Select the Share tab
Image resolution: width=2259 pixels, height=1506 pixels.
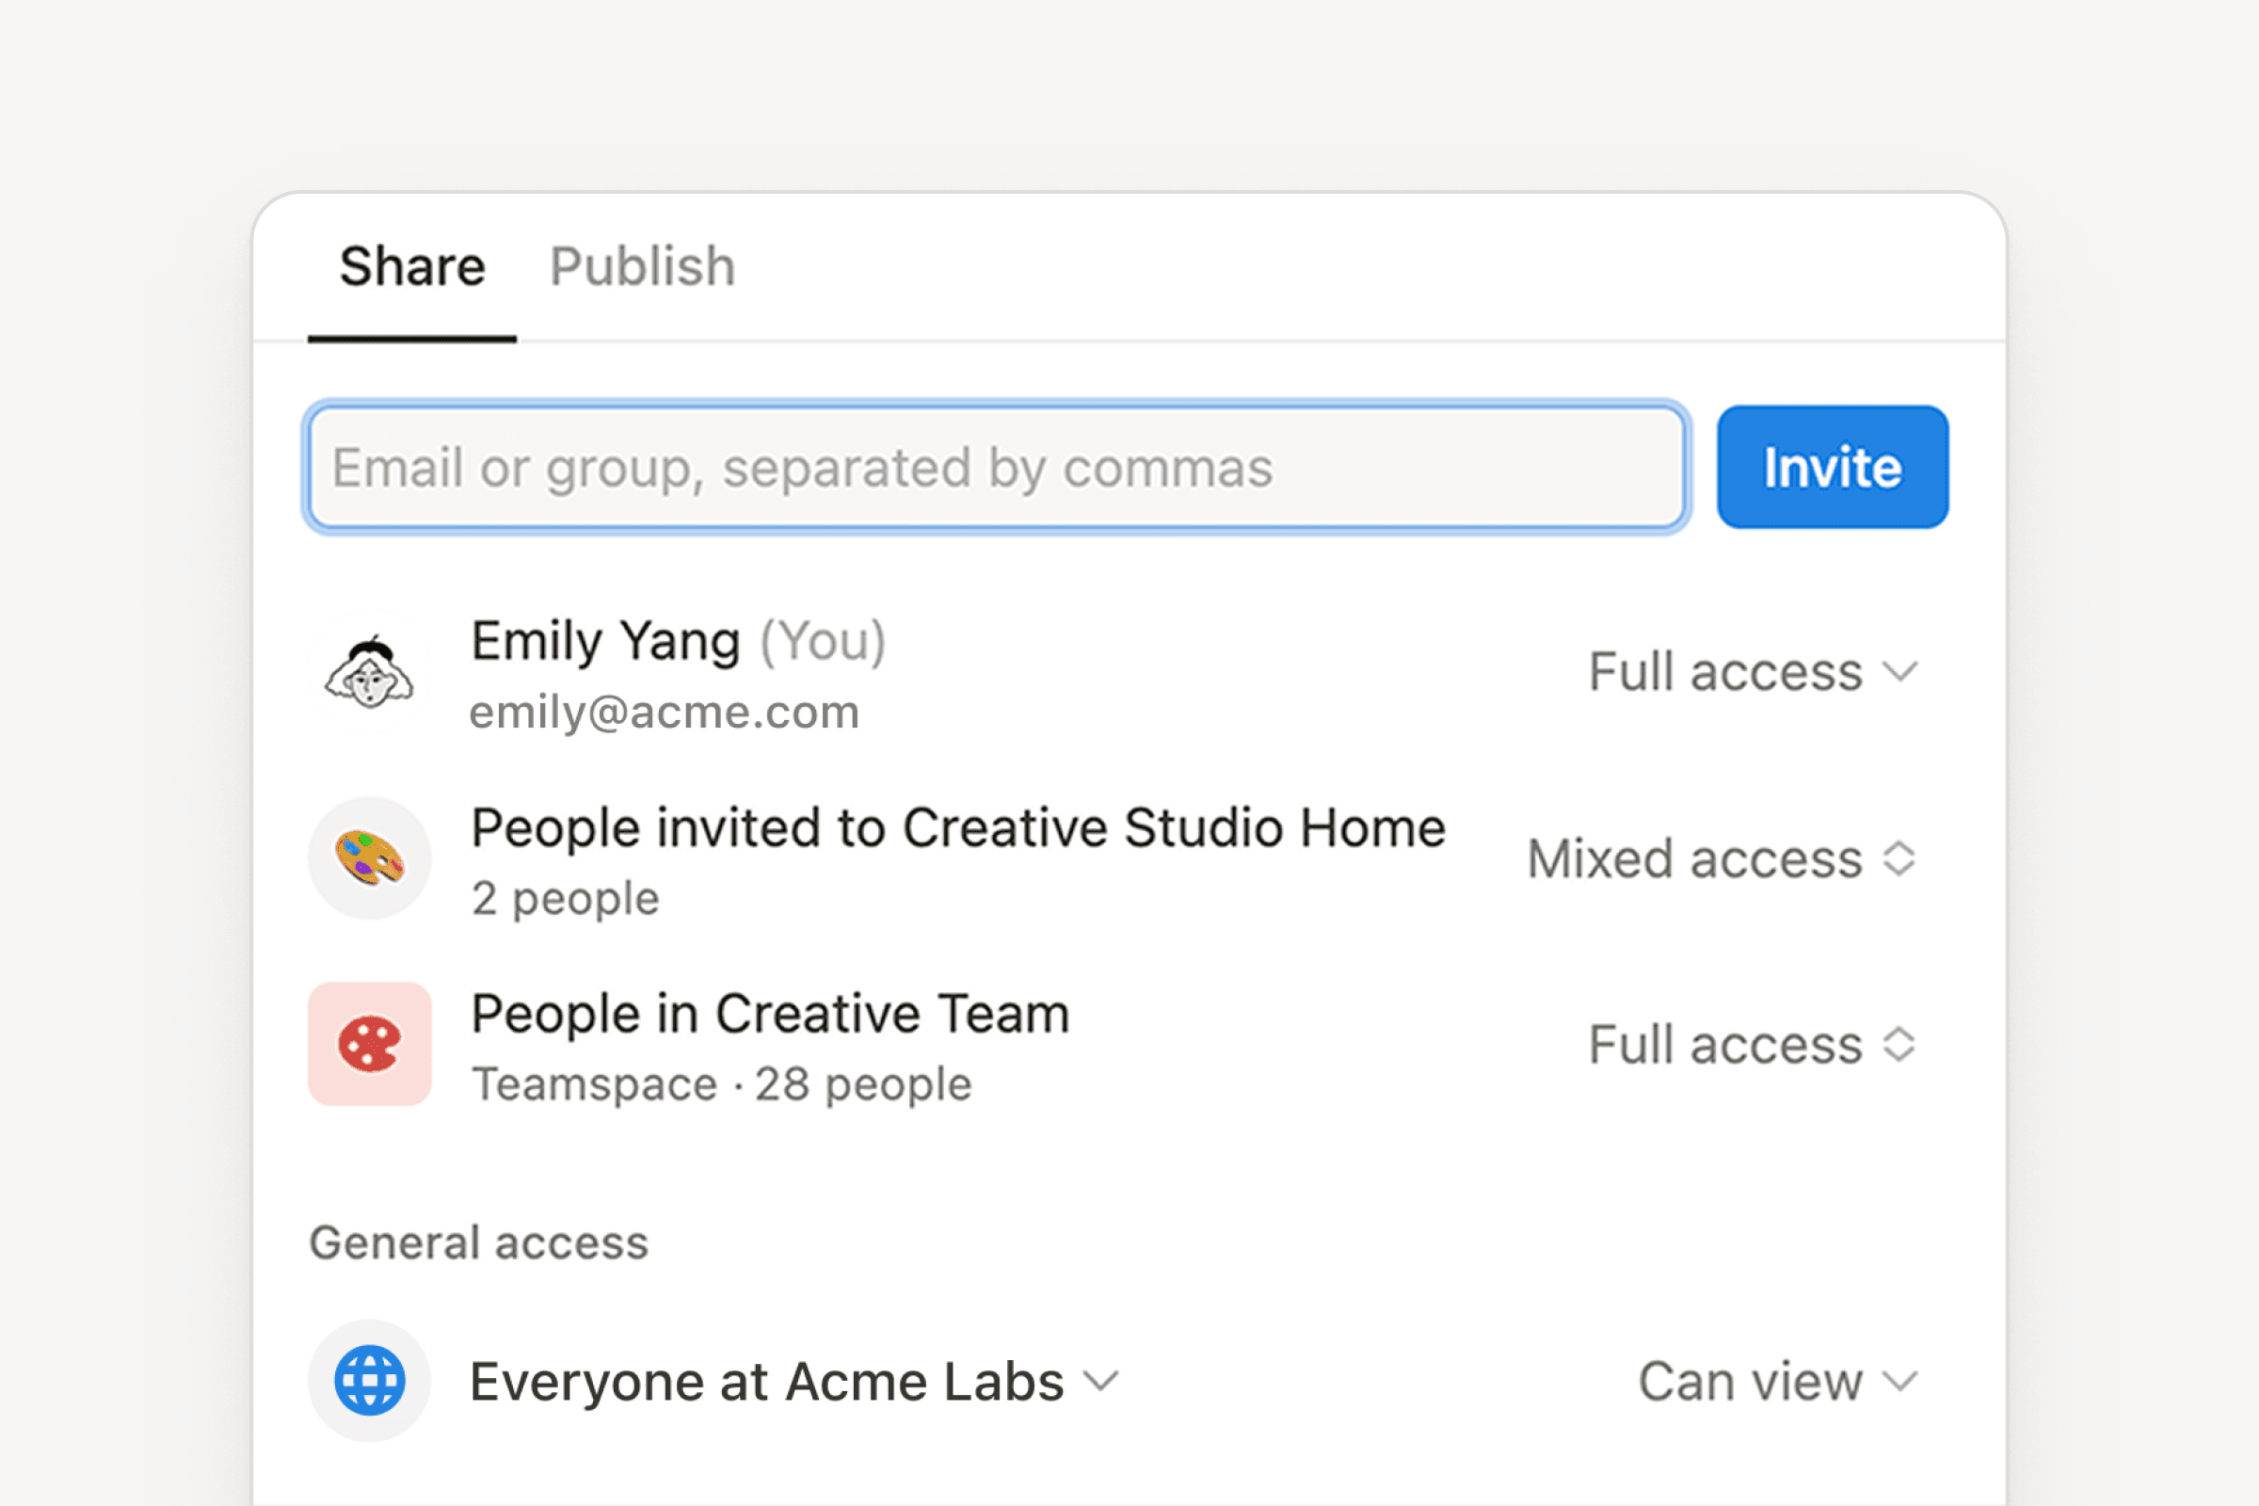[x=412, y=266]
